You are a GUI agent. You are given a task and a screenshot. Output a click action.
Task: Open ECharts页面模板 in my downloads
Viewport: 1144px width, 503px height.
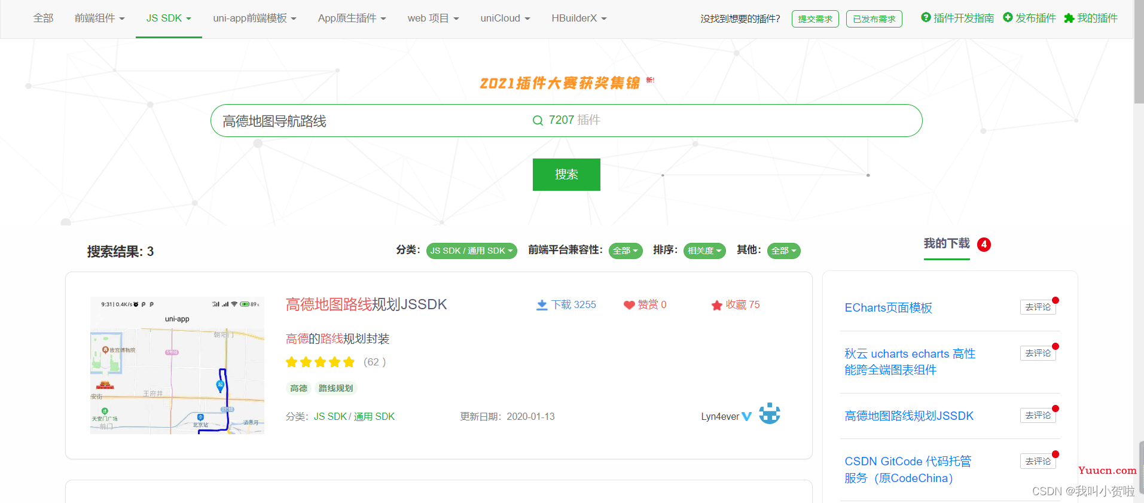888,308
